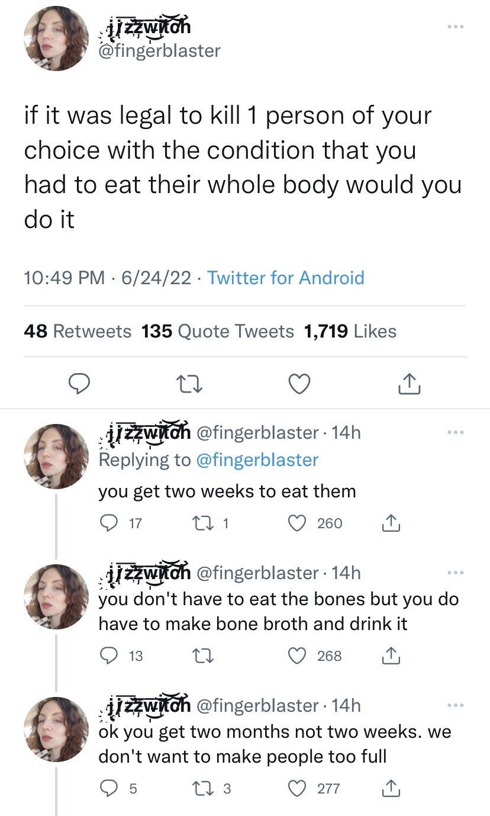Open the "Twitter for Android" link

[x=286, y=277]
